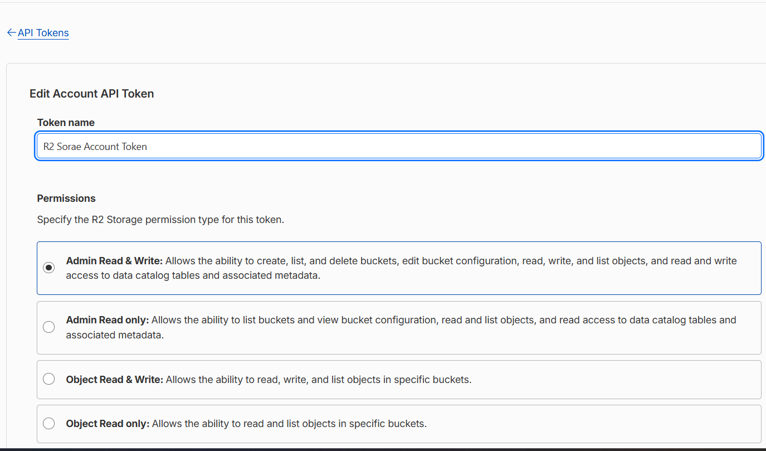Click the "Permissions" section heading
The image size is (766, 451).
coord(66,198)
